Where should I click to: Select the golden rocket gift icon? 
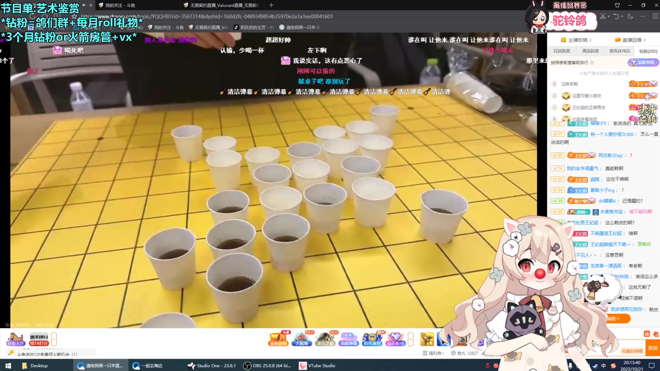click(427, 339)
